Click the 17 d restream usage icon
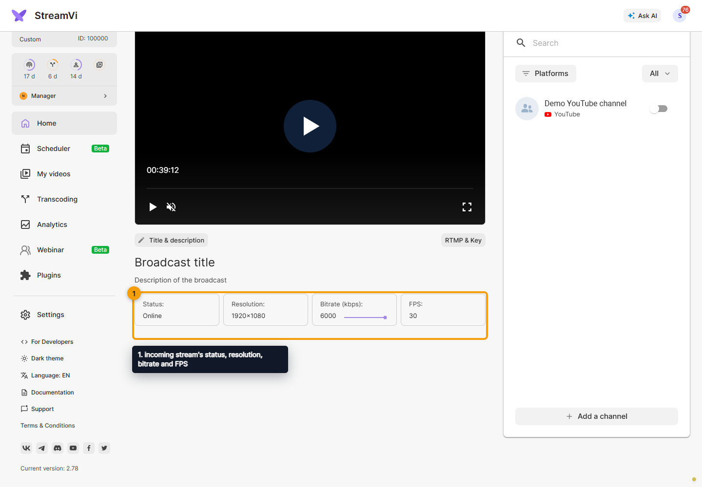Screen dimensions: 702x487 pos(29,65)
